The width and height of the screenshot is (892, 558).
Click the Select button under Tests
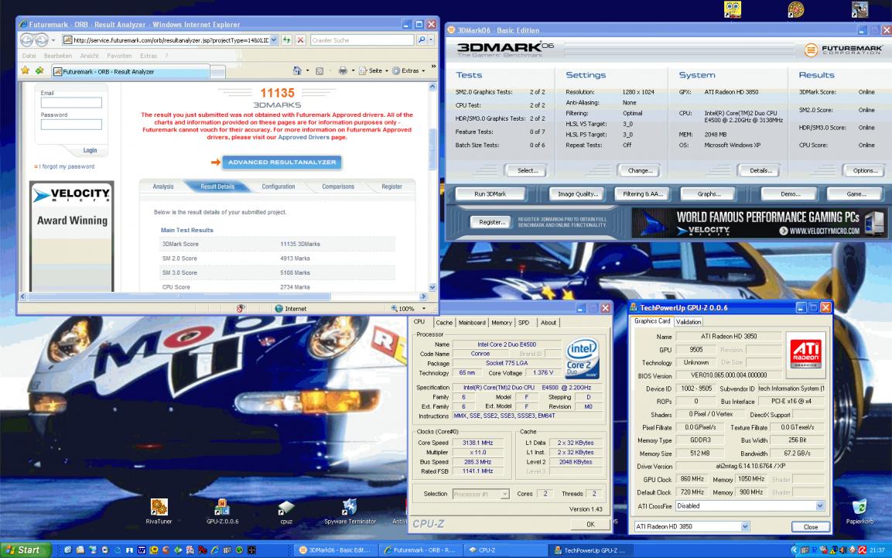pos(528,170)
